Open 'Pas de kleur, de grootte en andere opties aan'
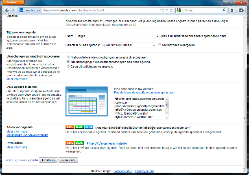This screenshot has height=175, width=249. [x=144, y=93]
